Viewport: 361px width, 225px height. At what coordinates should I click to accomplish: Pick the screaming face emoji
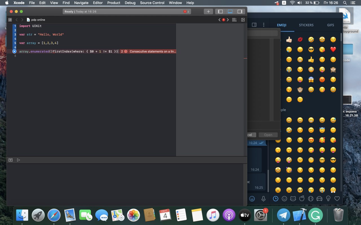pyautogui.click(x=311, y=80)
